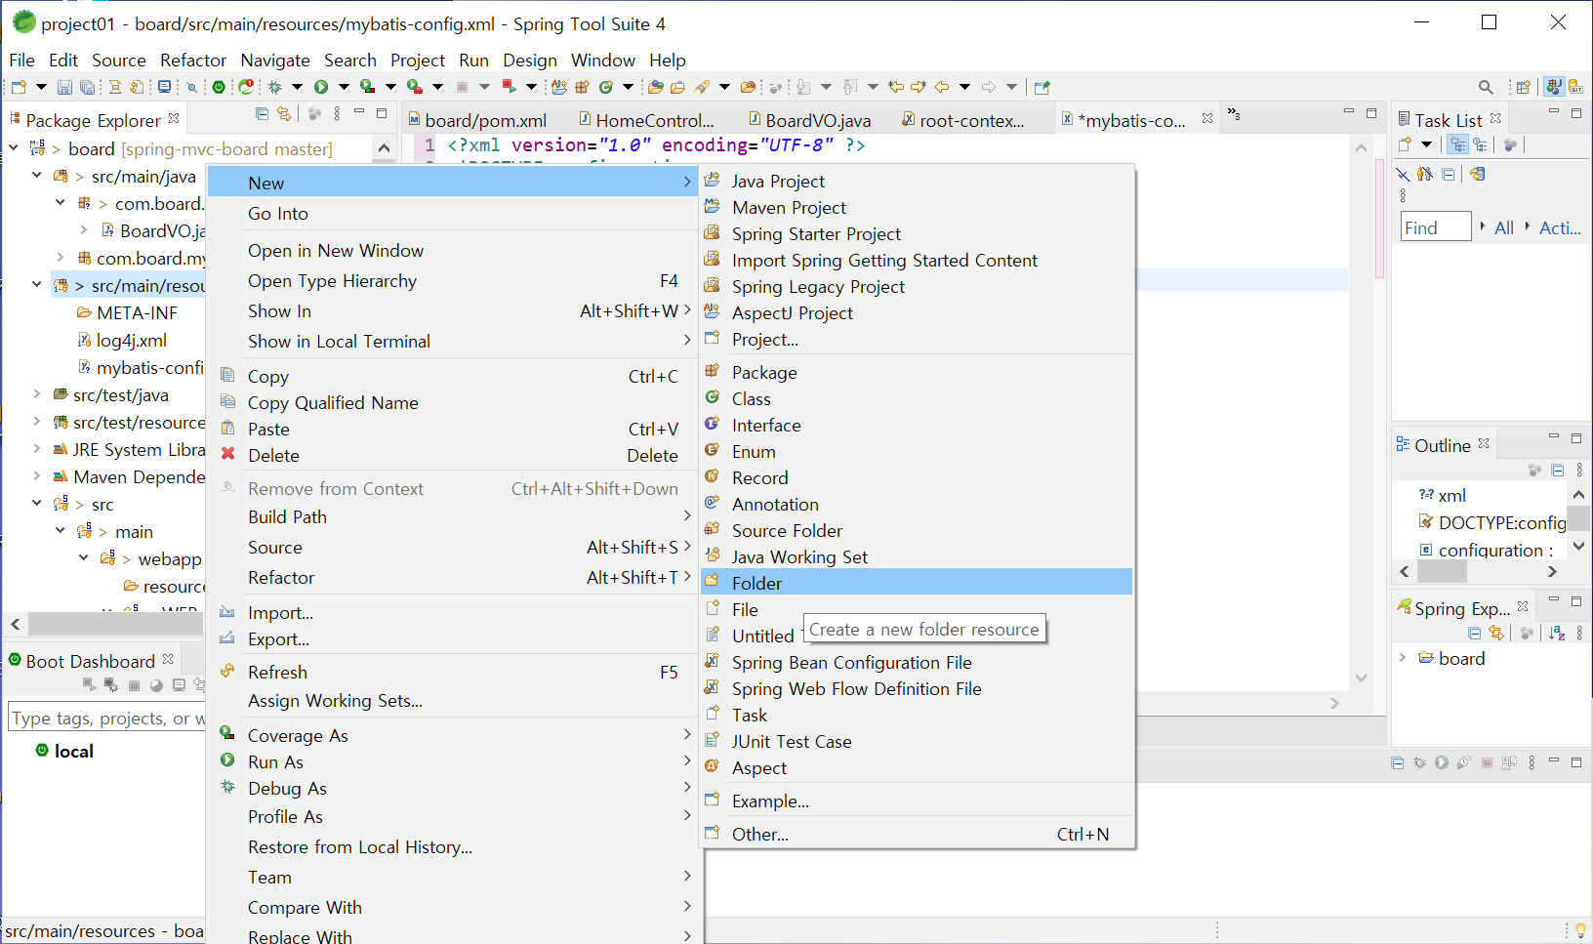Image resolution: width=1593 pixels, height=944 pixels.
Task: Click scroll right arrow in Outline view
Action: 1552,572
